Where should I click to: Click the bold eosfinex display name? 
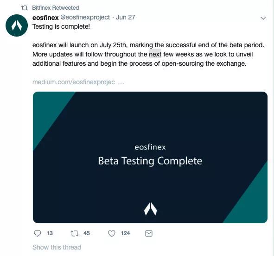45,18
